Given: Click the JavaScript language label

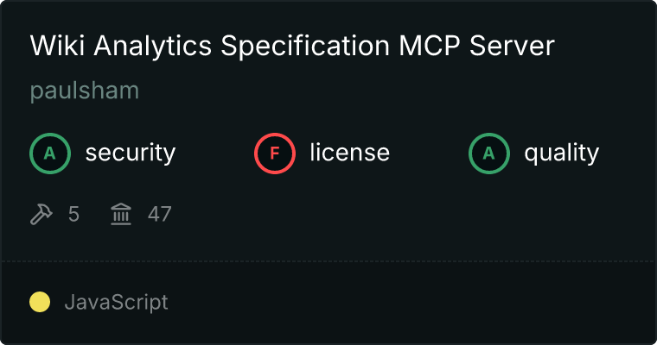Looking at the screenshot, I should click(116, 302).
